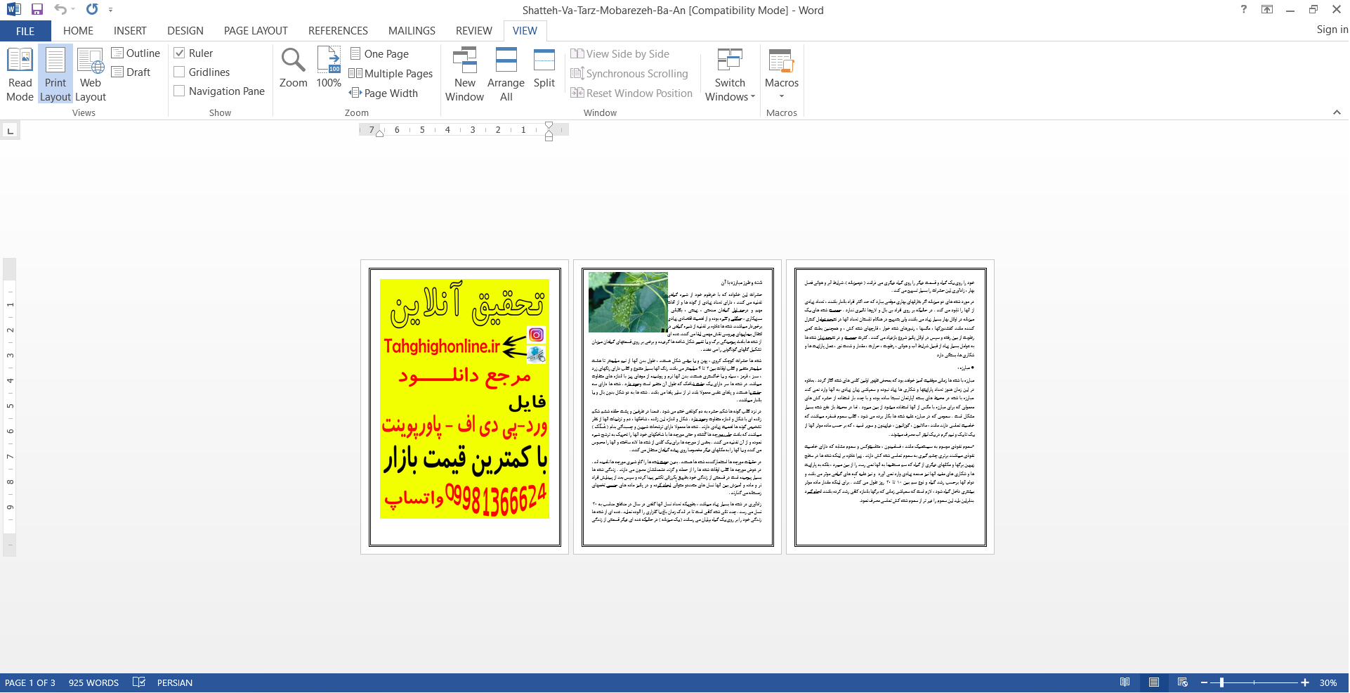Open the FILE tab

(x=25, y=31)
